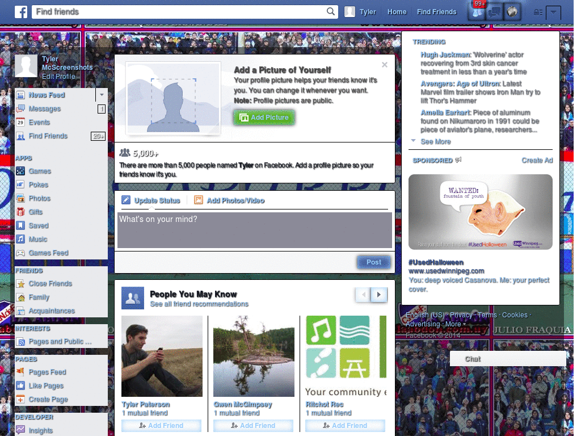
Task: Open Create Page in sidebar
Action: point(48,399)
